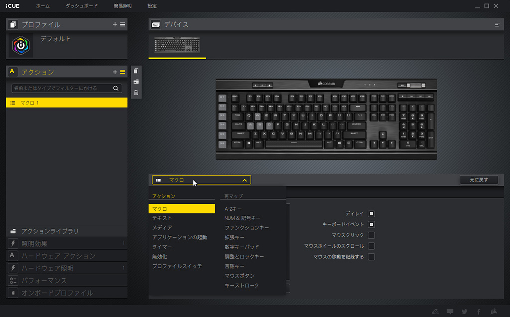This screenshot has width=510, height=317.
Task: Open the profile panel hamburger menu
Action: point(123,25)
